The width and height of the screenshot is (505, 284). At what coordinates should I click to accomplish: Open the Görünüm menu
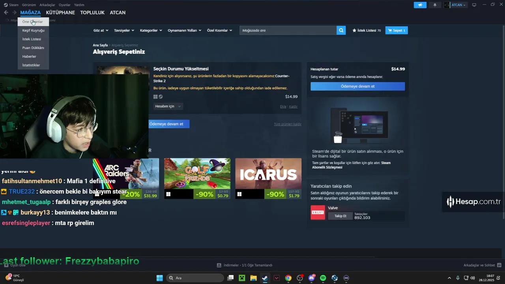pos(29,5)
